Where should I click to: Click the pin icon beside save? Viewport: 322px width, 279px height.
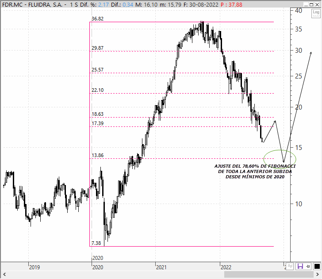[x=308, y=267]
